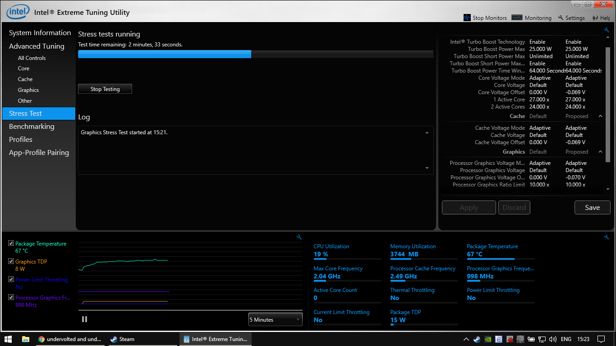Open the 5 Minutes time range dropdown
The width and height of the screenshot is (616, 346).
click(275, 319)
